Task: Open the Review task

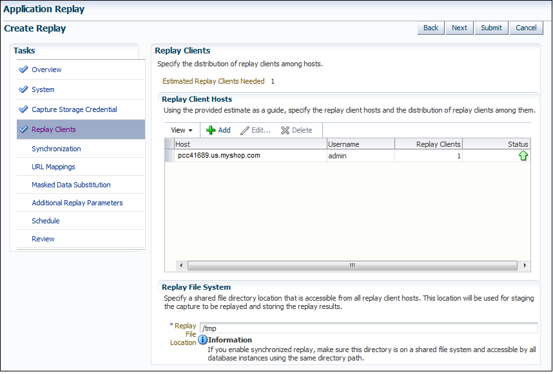Action: (43, 239)
